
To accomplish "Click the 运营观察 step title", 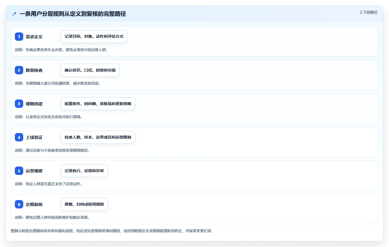I will tap(34, 171).
